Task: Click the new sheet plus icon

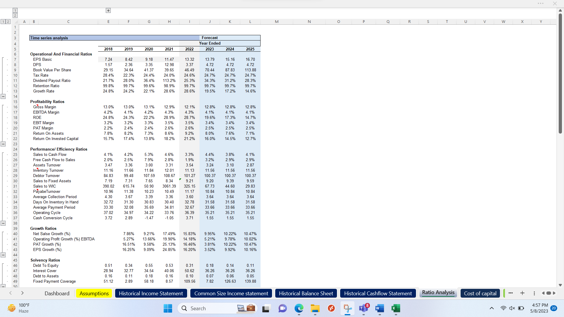Action: (x=523, y=293)
